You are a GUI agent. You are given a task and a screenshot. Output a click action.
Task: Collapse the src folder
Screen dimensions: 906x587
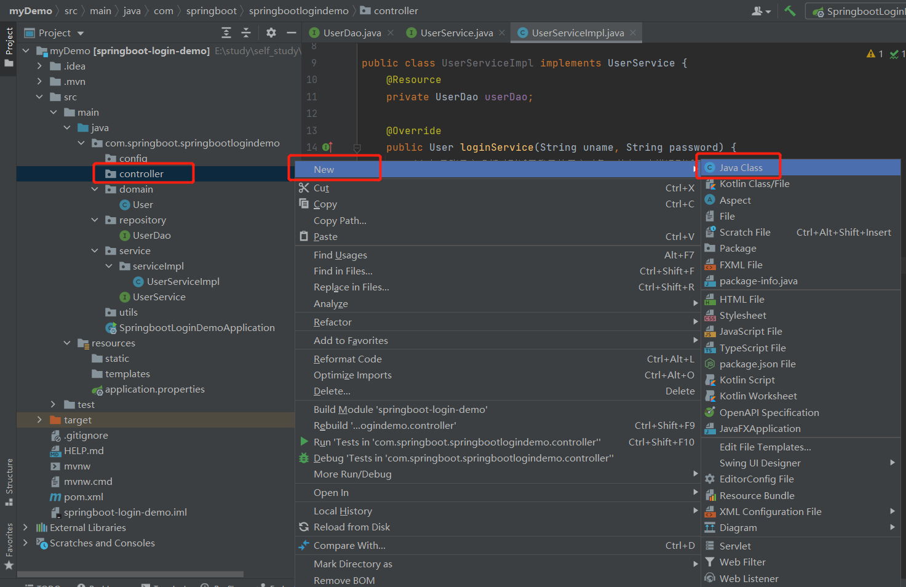coord(39,97)
